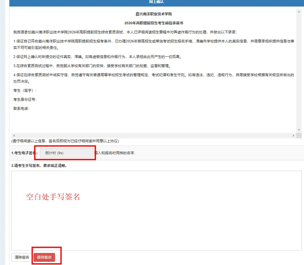Click the 考生（签字） line in the agreement

[x=25, y=90]
